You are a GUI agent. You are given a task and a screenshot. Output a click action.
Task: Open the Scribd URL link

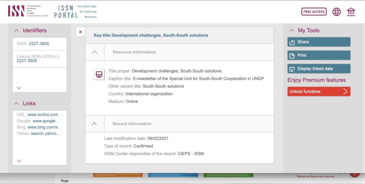45,115
